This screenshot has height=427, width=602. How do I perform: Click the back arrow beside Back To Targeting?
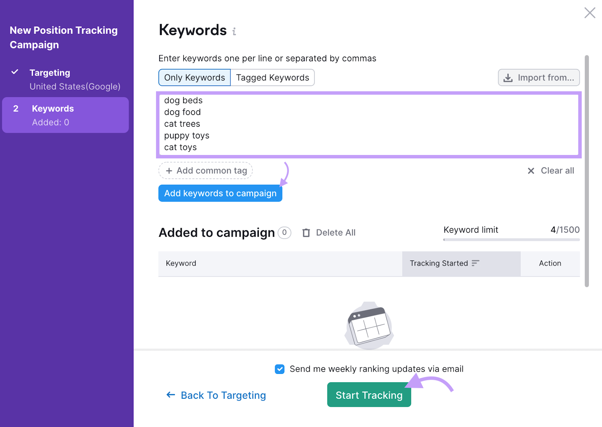[170, 395]
